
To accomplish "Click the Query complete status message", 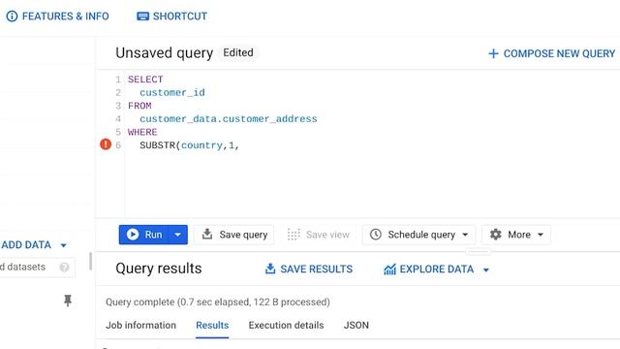I will [x=218, y=302].
